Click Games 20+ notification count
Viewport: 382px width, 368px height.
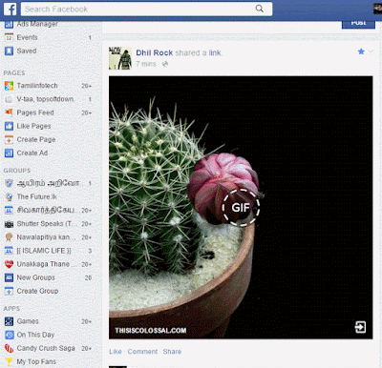(86, 321)
